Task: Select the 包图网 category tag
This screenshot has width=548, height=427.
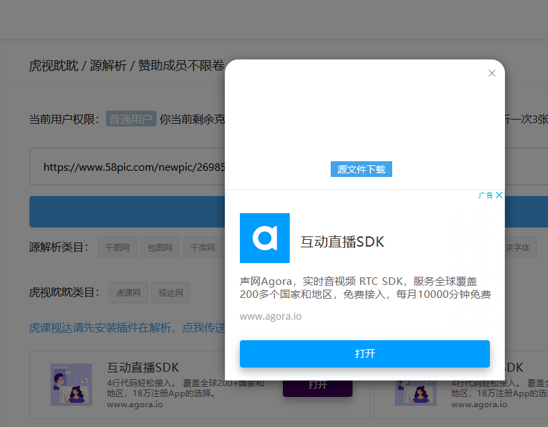Action: [x=160, y=247]
